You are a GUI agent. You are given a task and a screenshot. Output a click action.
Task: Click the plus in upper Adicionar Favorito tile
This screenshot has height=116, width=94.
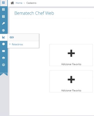71,53
